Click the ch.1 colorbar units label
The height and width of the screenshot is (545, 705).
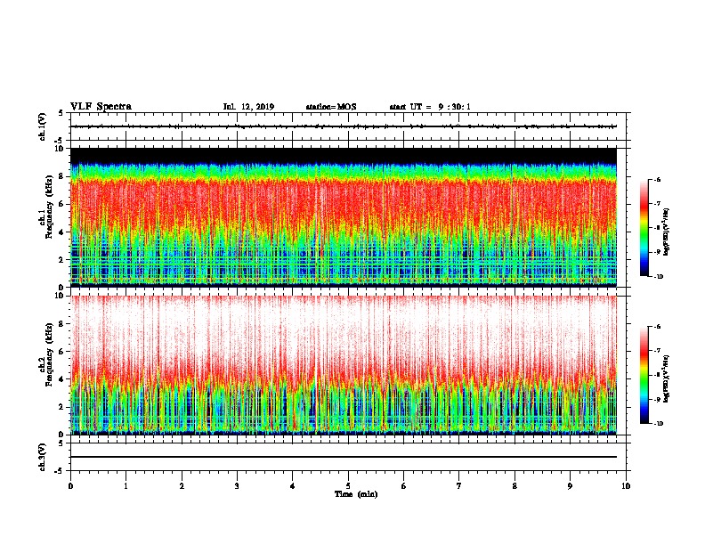pos(667,232)
